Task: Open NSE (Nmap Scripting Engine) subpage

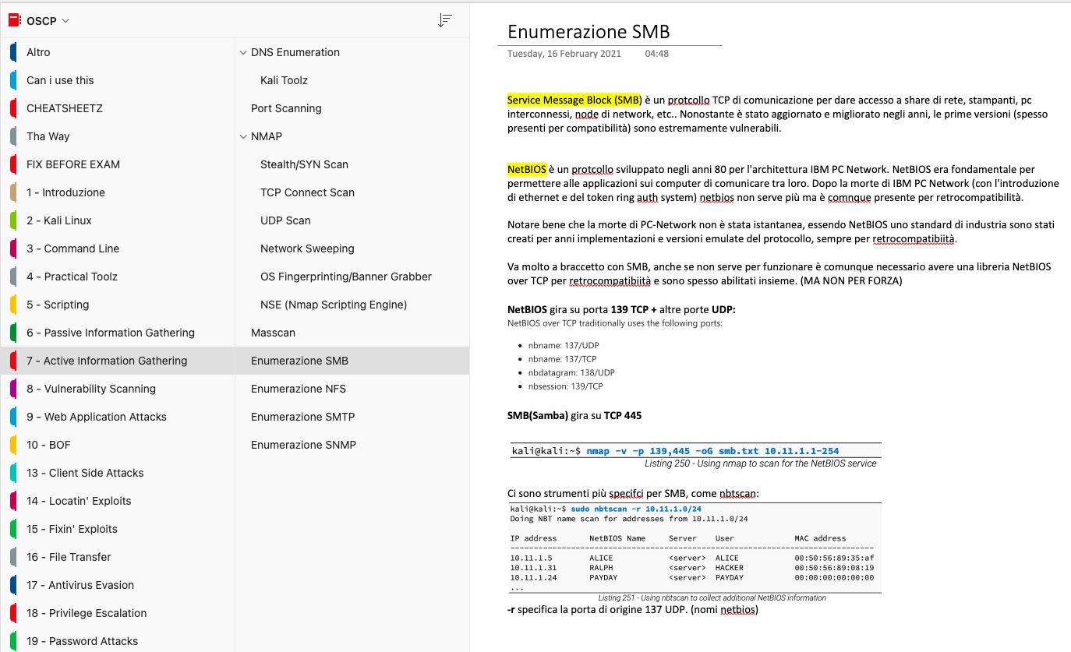Action: [x=352, y=305]
